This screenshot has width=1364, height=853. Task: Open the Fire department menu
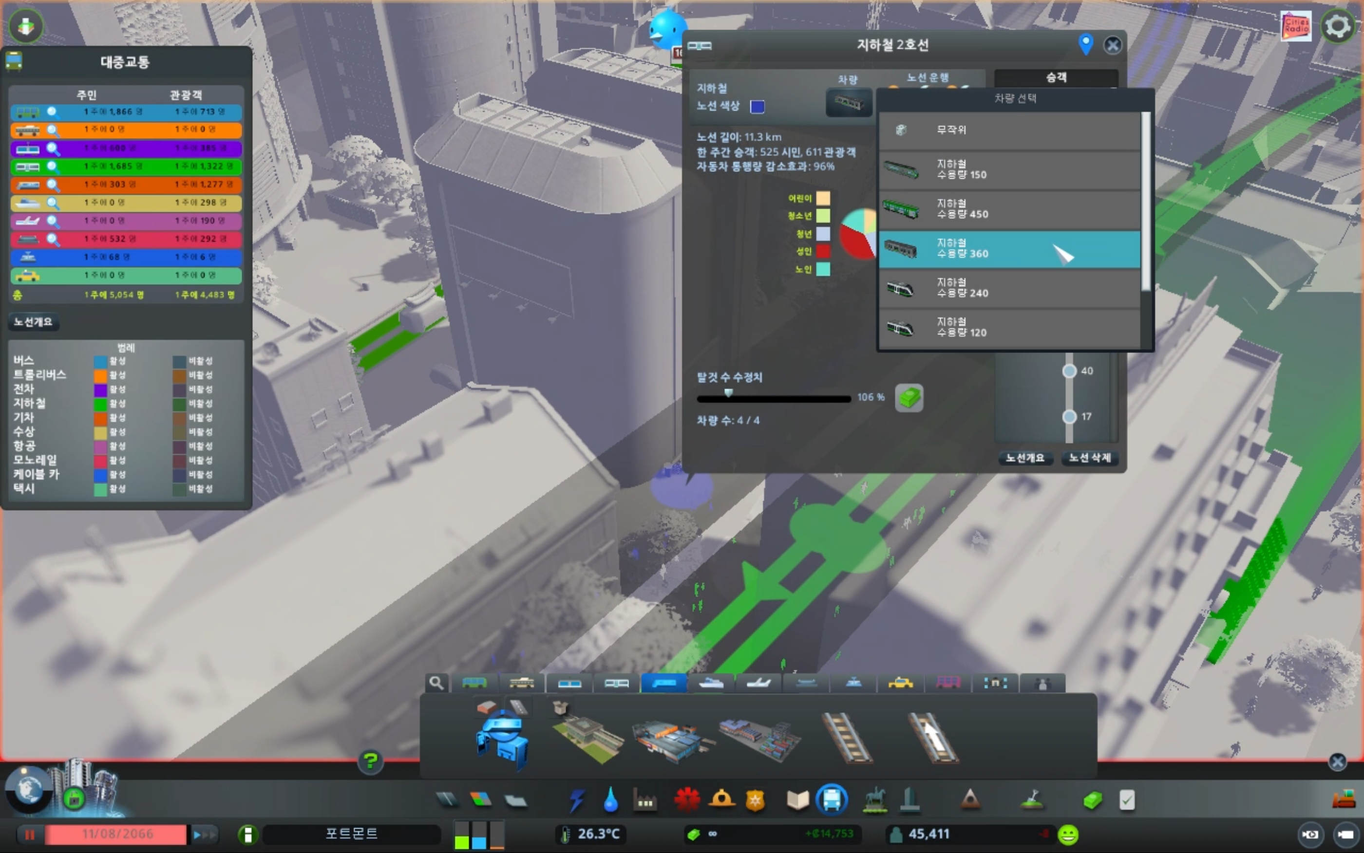point(722,800)
